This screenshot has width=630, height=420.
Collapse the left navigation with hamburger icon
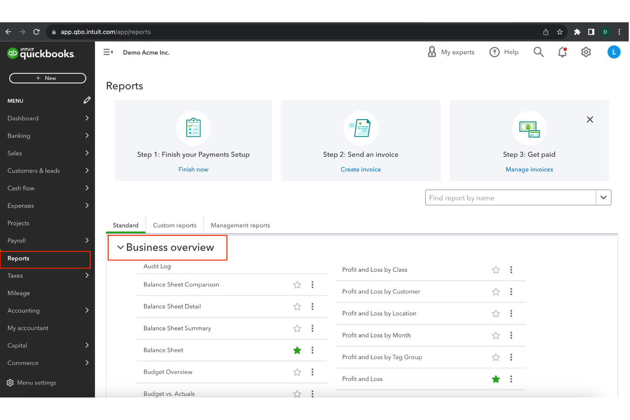pyautogui.click(x=108, y=52)
